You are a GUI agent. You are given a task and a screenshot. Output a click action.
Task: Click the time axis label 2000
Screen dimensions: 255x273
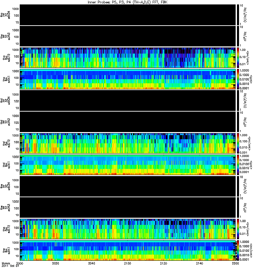point(20,263)
